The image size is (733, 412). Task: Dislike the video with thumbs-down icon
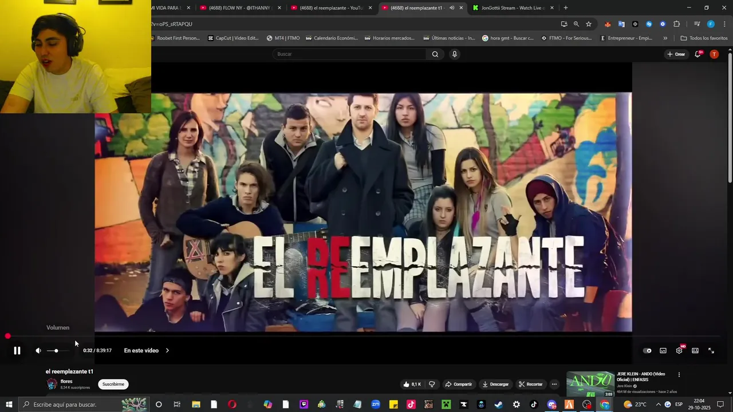(x=432, y=384)
